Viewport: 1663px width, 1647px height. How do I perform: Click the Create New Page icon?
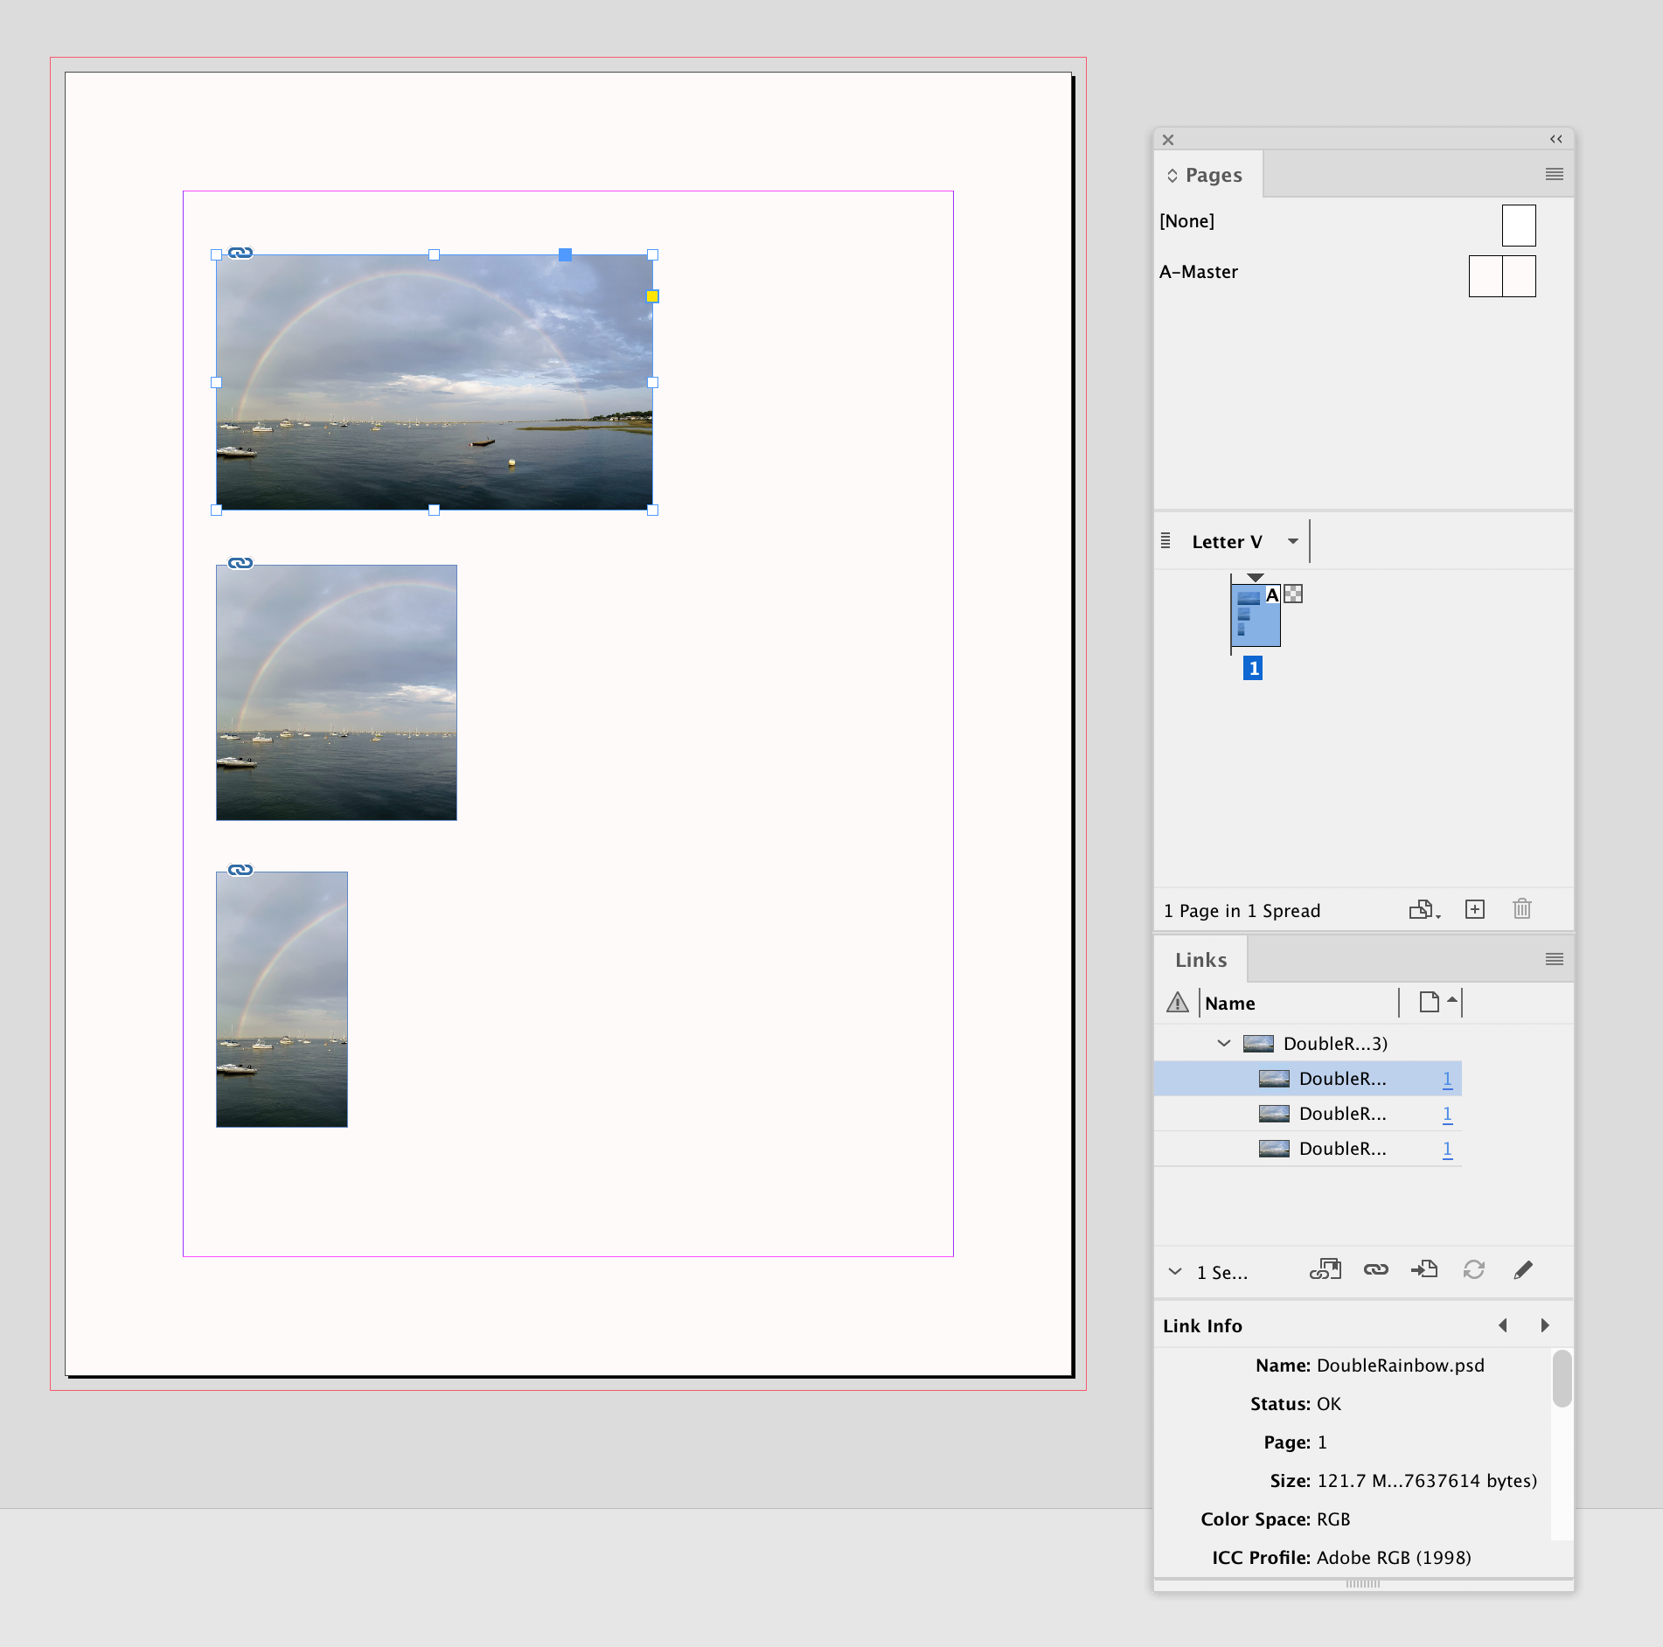[1475, 909]
